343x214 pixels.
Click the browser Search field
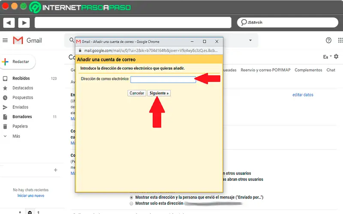click(x=288, y=23)
